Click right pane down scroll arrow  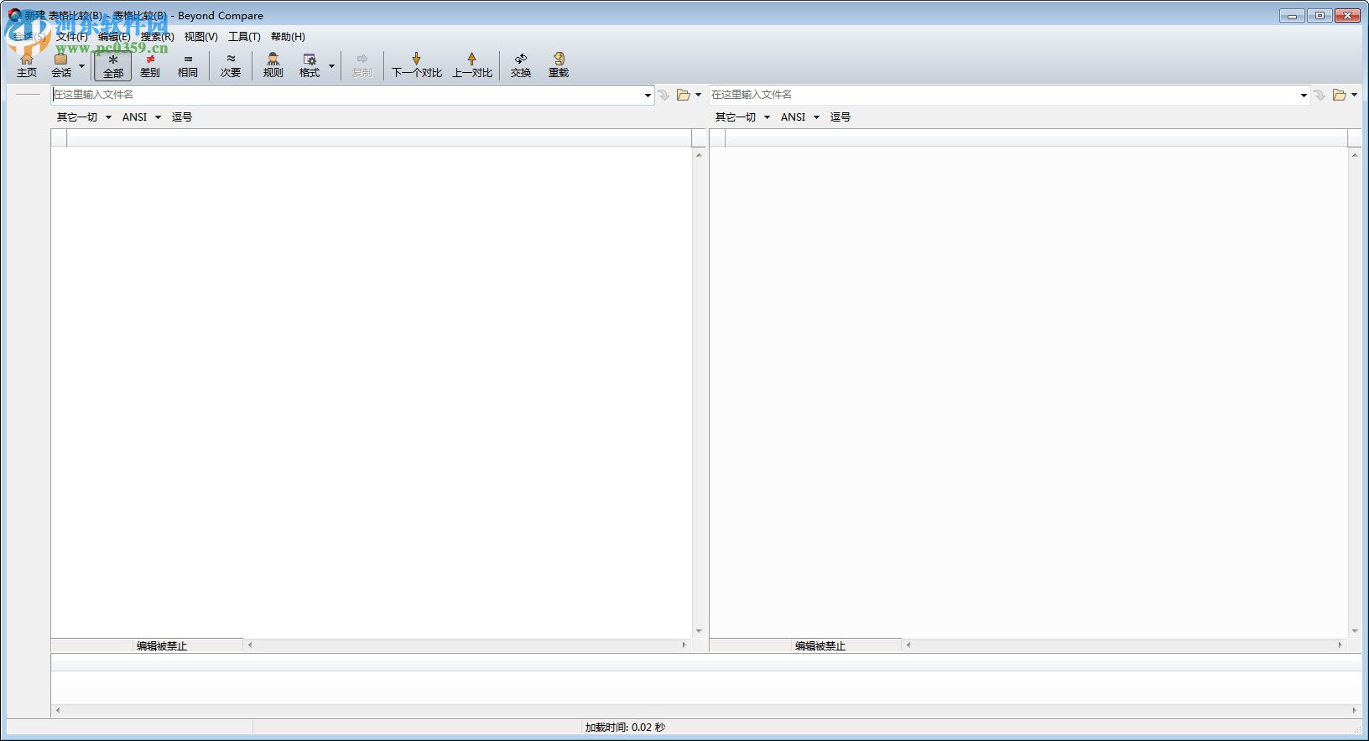pos(1354,631)
